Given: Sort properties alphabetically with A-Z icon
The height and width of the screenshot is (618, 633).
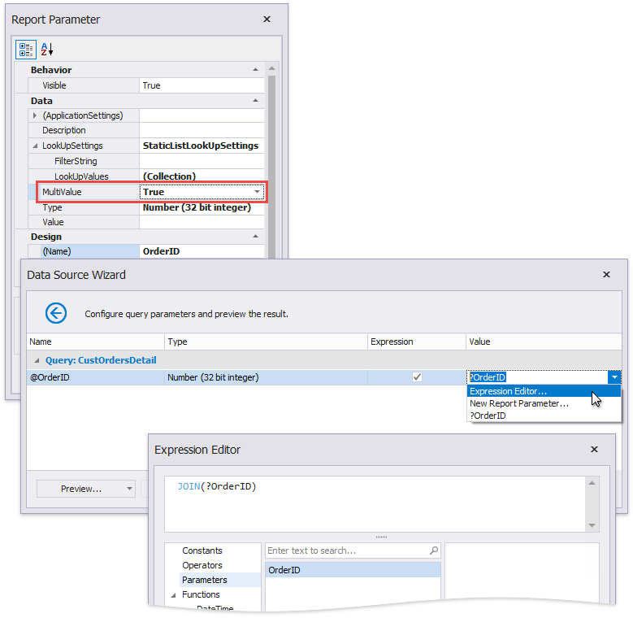Looking at the screenshot, I should 47,50.
